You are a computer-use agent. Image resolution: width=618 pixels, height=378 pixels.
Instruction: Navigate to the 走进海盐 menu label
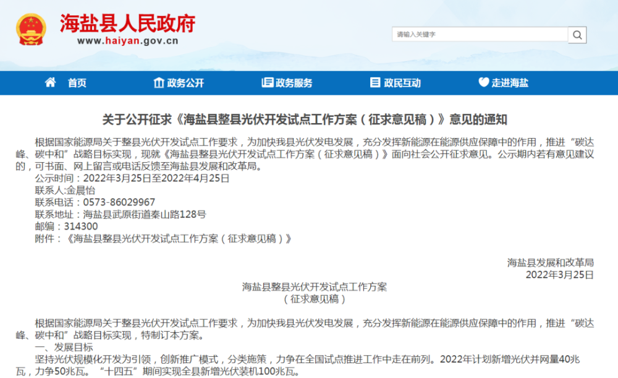(x=510, y=84)
